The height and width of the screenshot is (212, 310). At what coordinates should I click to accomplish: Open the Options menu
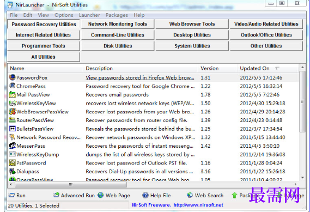coord(64,15)
